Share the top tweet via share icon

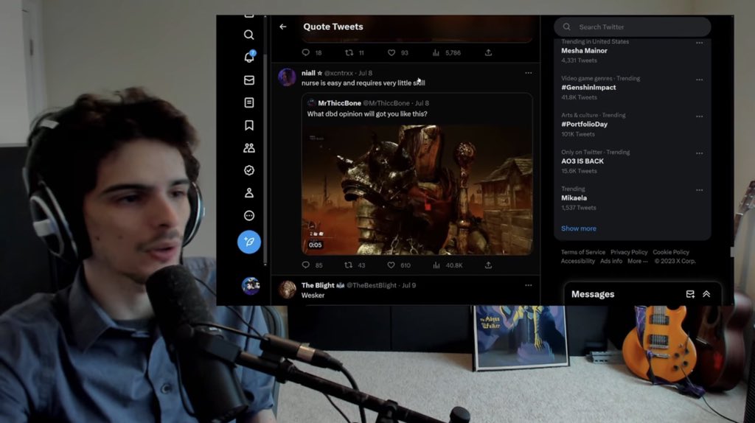point(488,52)
